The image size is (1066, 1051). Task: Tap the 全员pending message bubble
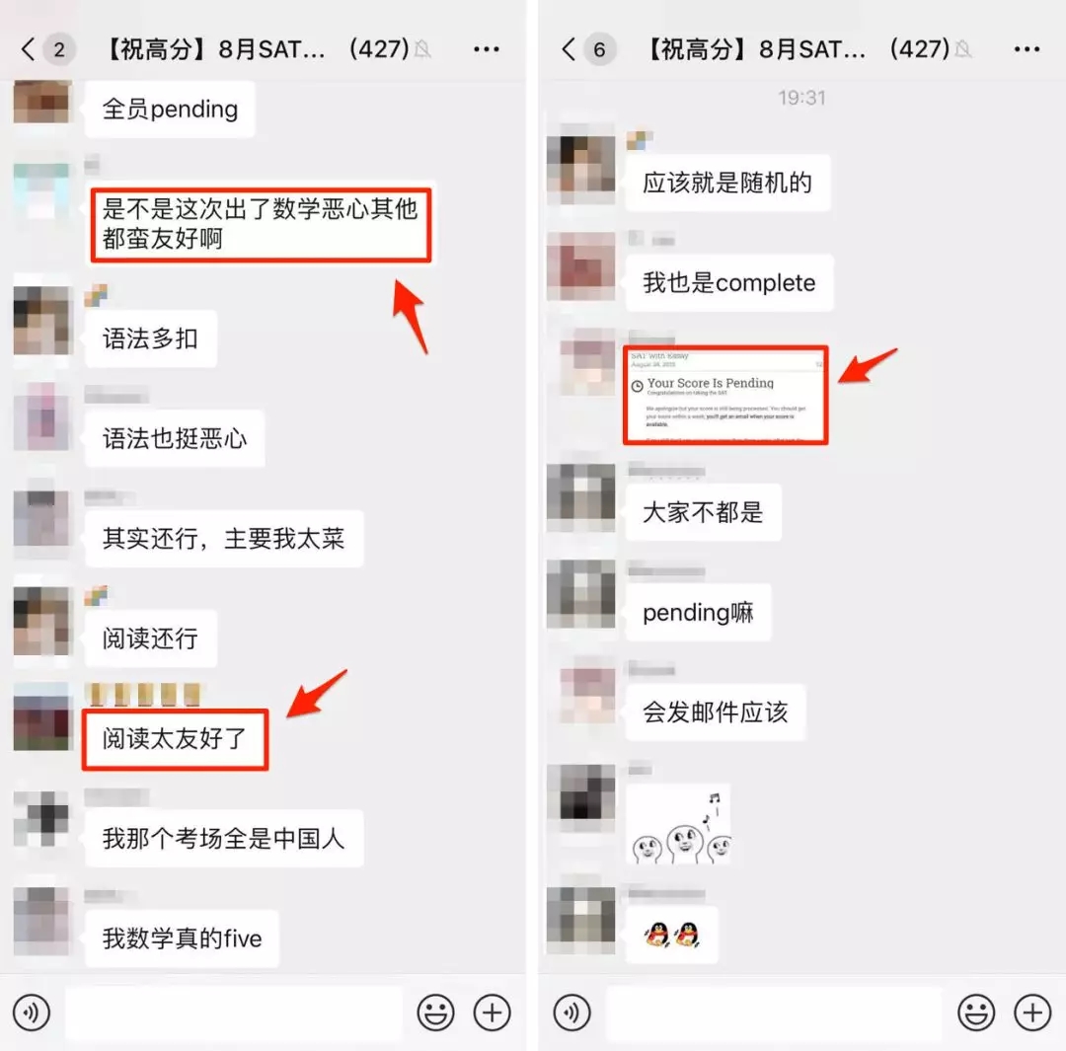coord(170,109)
